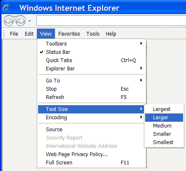The image size is (186, 171).
Task: Choose Full Screen option
Action: pyautogui.click(x=91, y=163)
